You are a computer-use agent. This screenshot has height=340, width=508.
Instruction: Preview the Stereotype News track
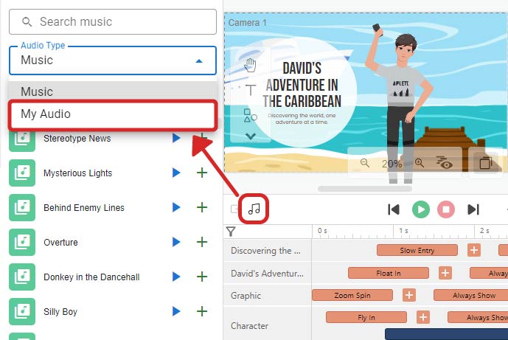tap(176, 138)
